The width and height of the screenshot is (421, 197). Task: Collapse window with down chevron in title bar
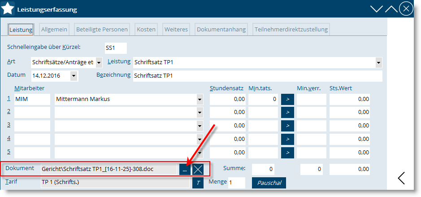(x=377, y=9)
